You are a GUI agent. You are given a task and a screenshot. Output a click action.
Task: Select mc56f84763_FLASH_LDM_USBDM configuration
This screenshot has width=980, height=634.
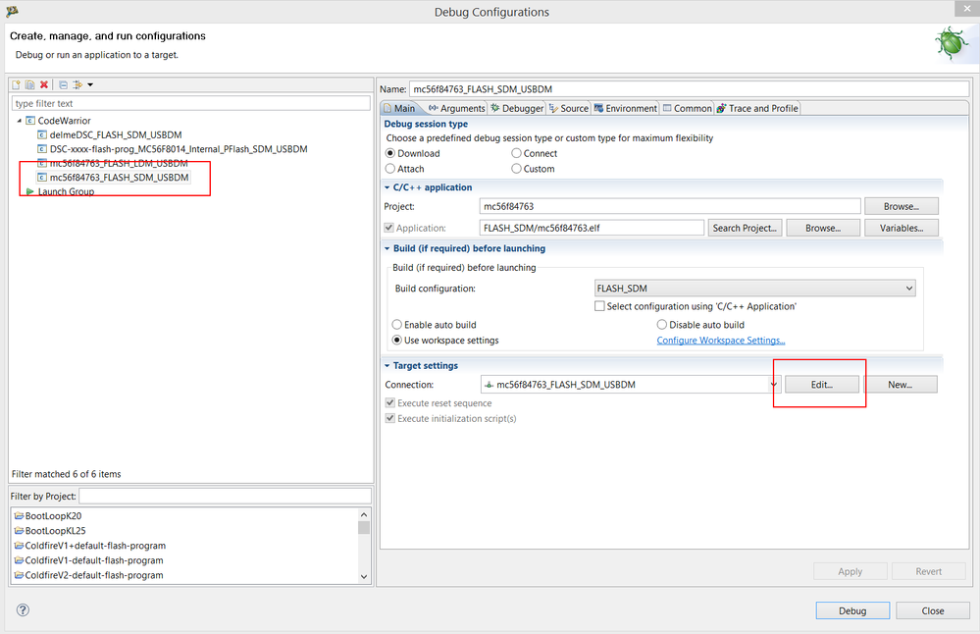pos(119,163)
